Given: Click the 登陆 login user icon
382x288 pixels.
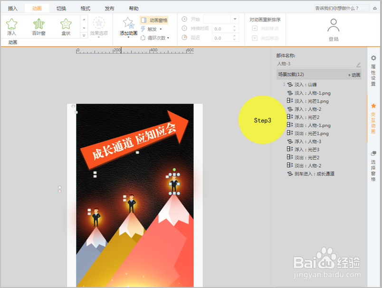Looking at the screenshot, I should tap(333, 25).
